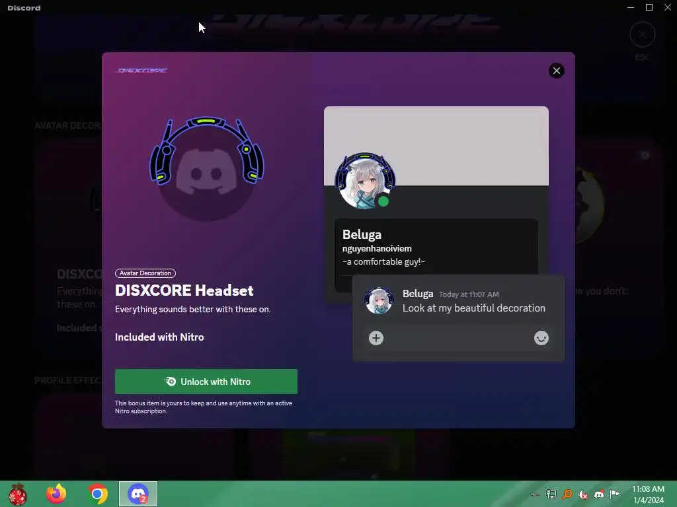The image size is (677, 507).
Task: Maximize the Discord window
Action: (x=649, y=7)
